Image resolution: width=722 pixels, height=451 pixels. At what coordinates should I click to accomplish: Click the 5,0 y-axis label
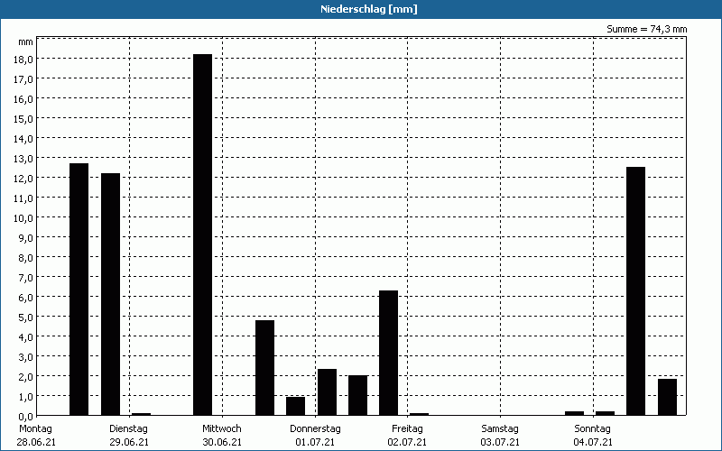coord(26,318)
